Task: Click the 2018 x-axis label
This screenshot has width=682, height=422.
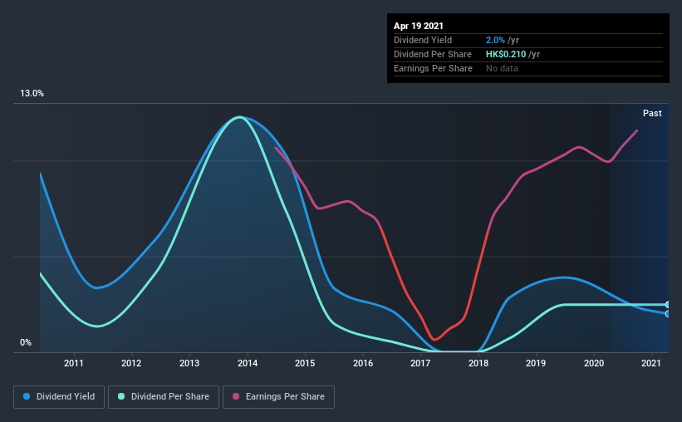Action: point(478,363)
